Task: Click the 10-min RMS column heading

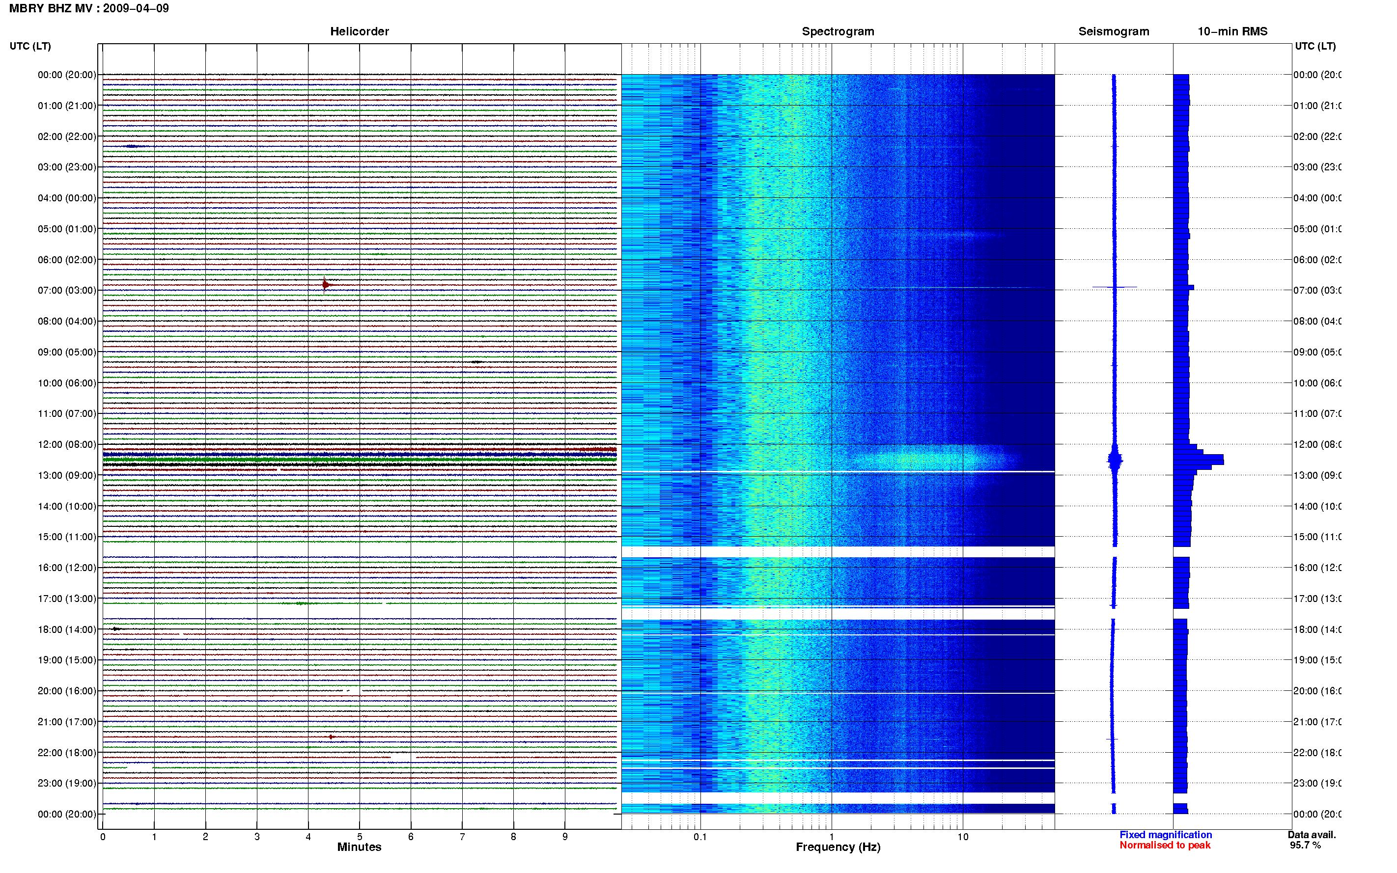Action: coord(1232,32)
